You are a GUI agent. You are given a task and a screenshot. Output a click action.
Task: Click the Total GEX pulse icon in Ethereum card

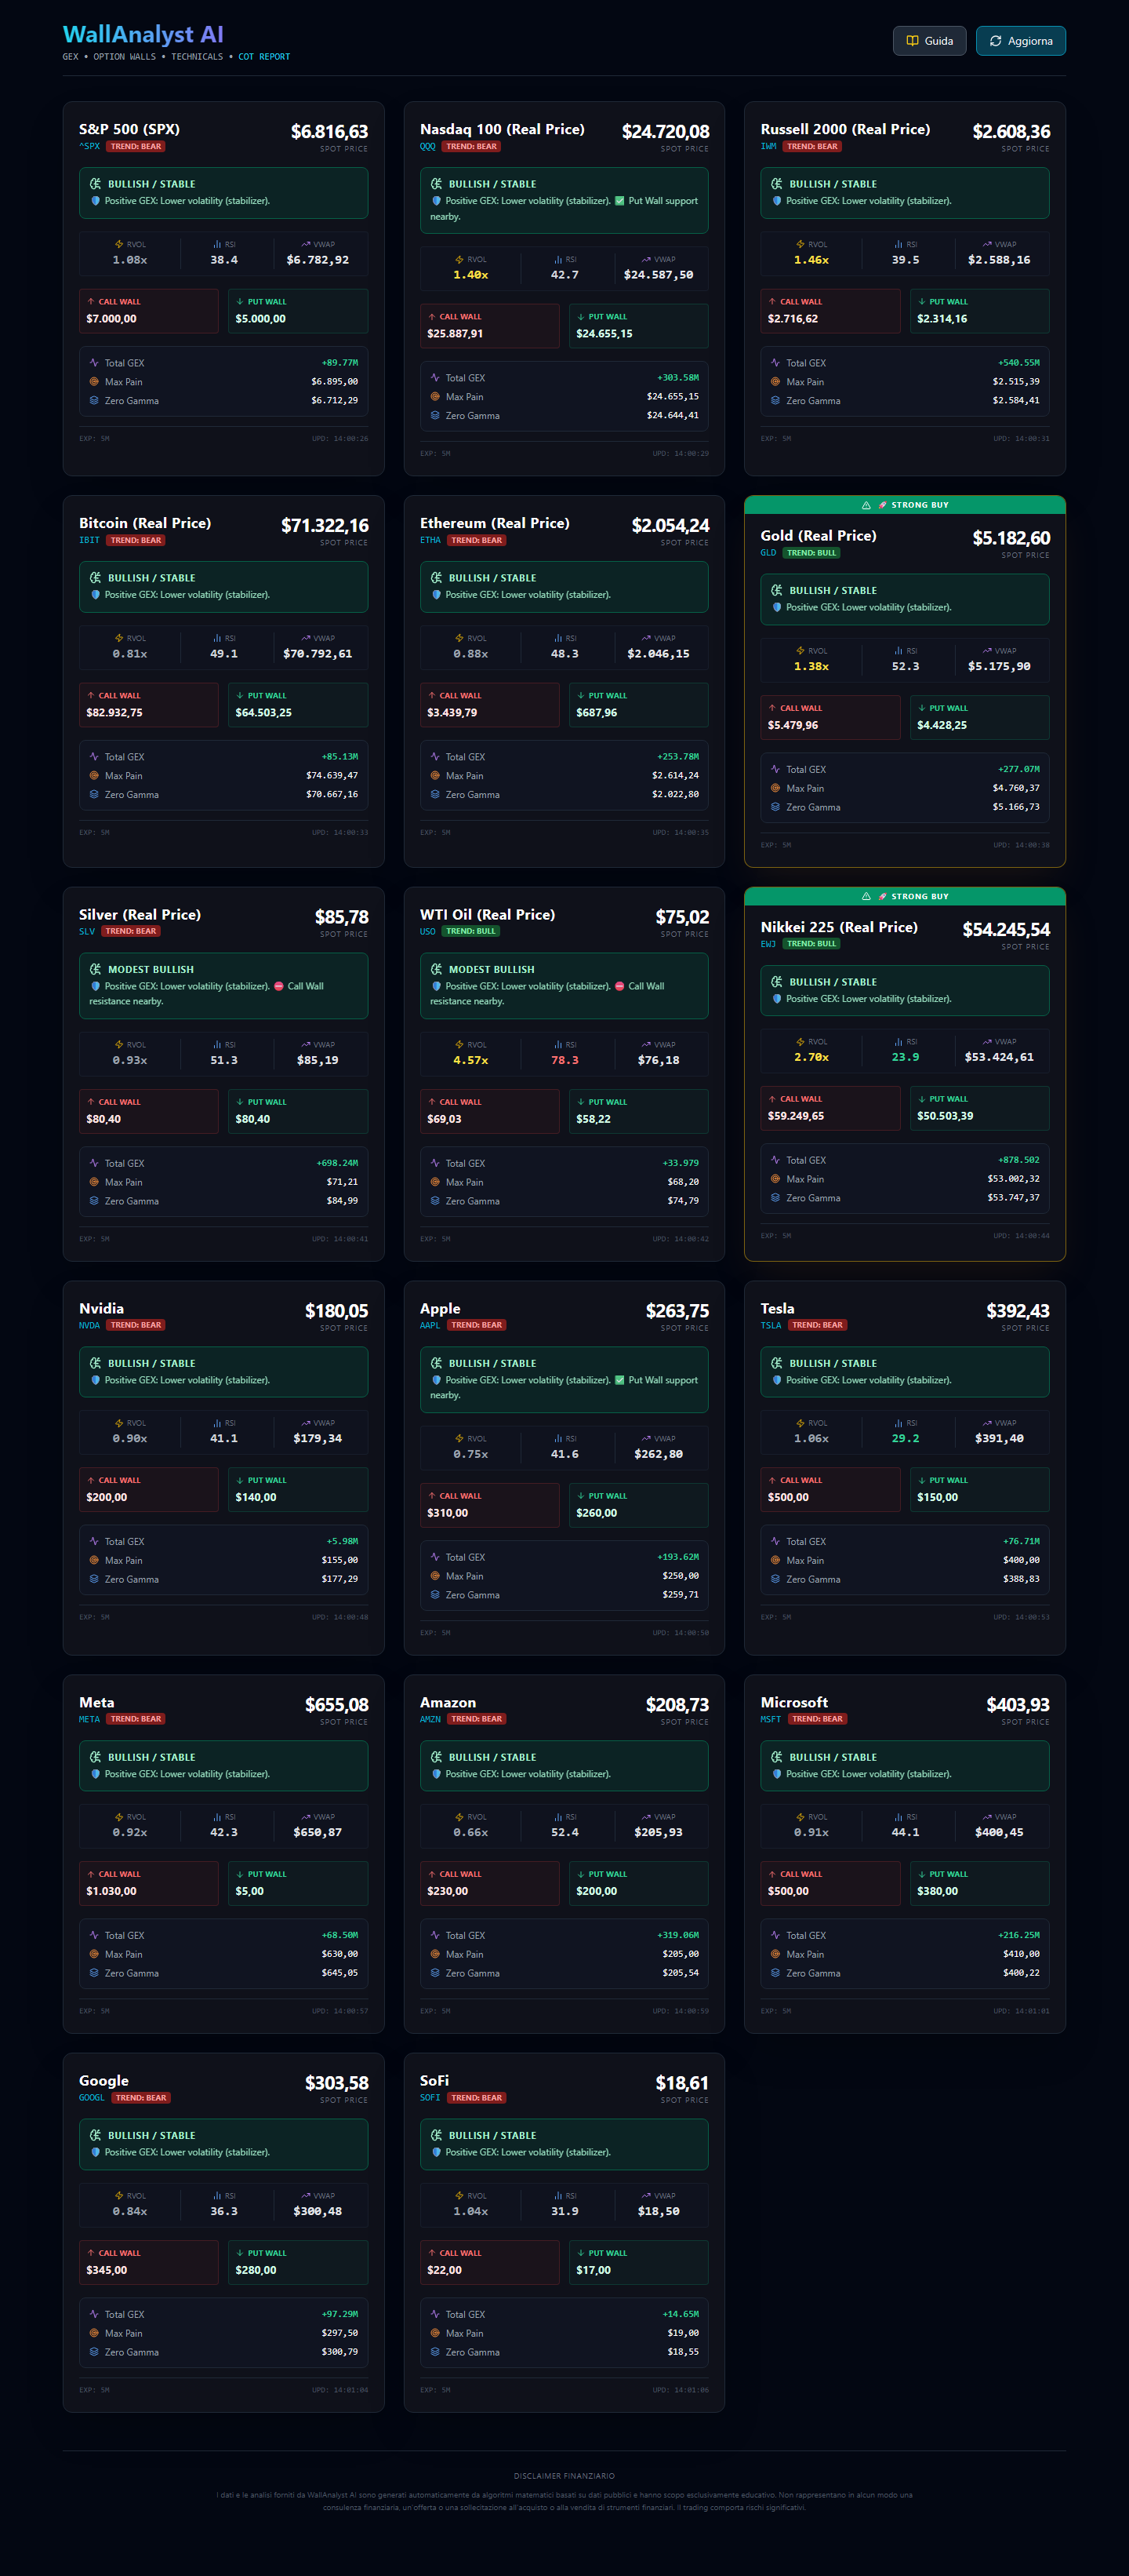[434, 757]
